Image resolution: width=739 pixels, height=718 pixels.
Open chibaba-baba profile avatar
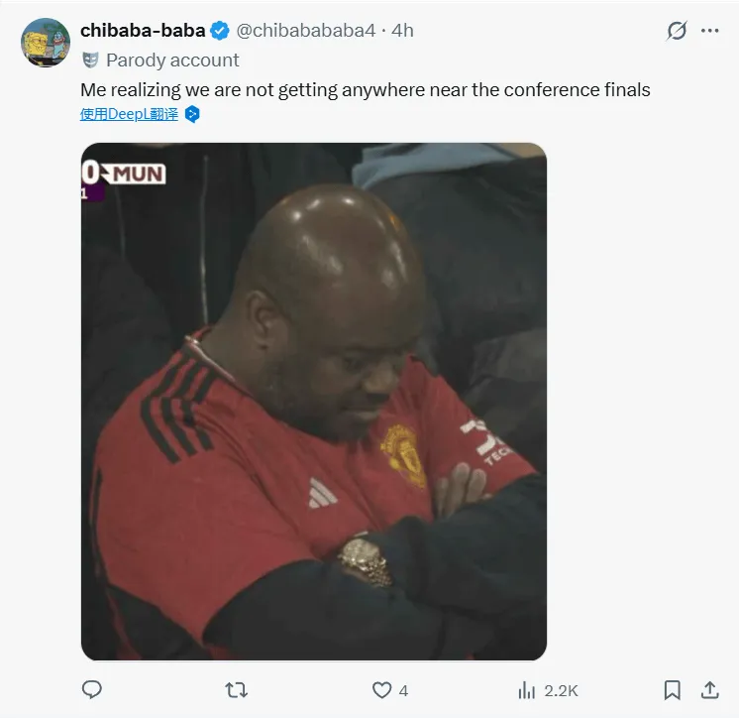[46, 43]
